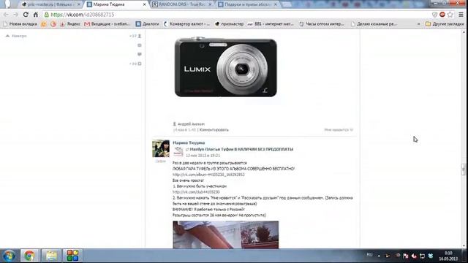Click the Marilyn group small avatar
Screen dimensions: 468x263
coord(178,152)
